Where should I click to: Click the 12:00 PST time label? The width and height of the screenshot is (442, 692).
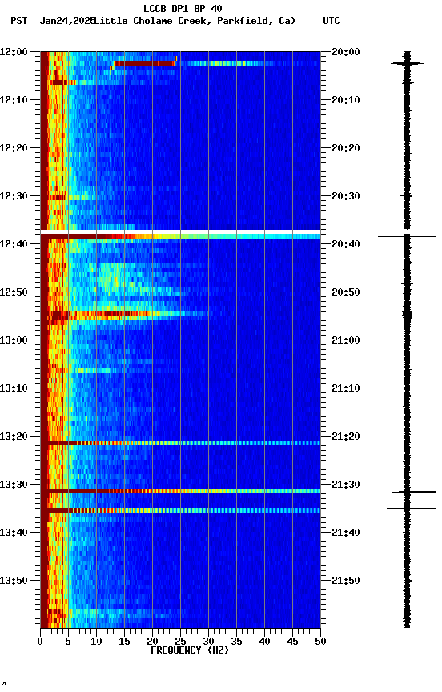tap(14, 52)
